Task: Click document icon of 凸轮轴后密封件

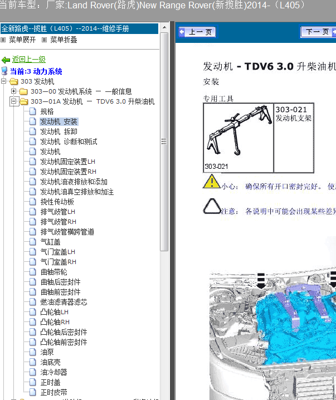Action: pyautogui.click(x=32, y=332)
